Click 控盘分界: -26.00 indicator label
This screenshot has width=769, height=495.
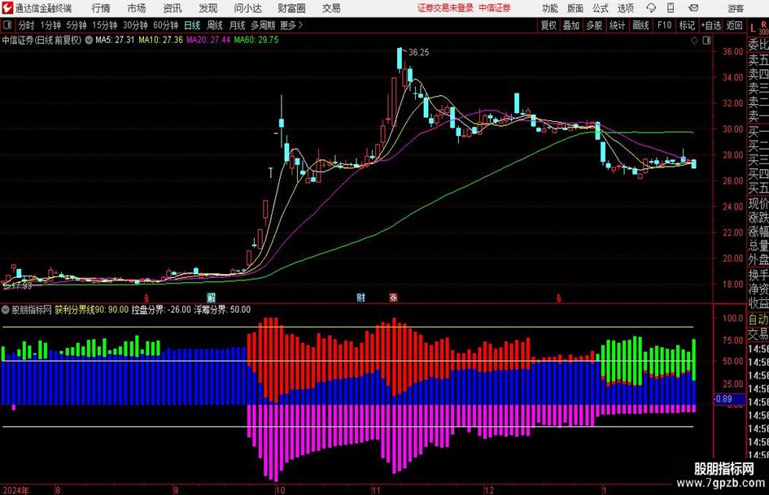pyautogui.click(x=161, y=310)
